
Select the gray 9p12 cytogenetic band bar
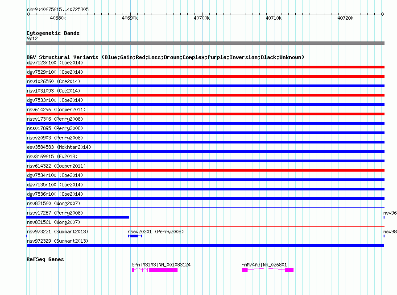(x=205, y=43)
